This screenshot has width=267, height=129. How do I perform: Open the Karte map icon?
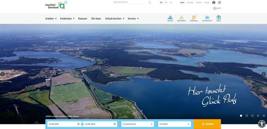tap(219, 18)
